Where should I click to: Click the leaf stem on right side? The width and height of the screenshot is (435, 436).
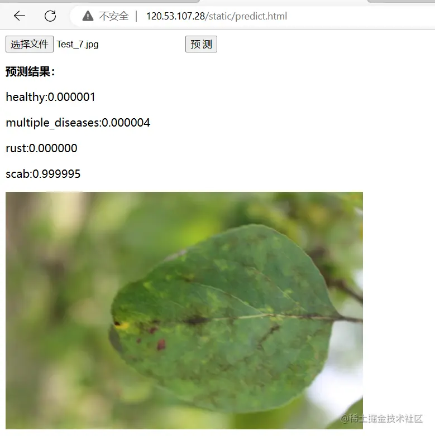350,319
